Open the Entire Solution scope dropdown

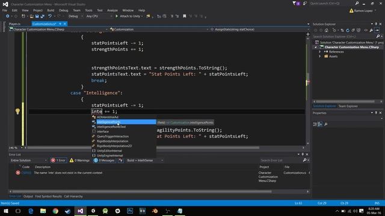pyautogui.click(x=28, y=160)
